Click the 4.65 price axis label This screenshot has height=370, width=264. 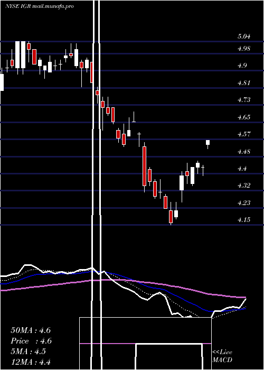point(244,117)
